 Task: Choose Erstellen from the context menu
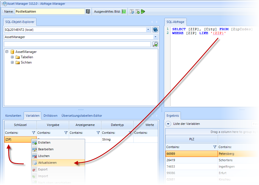pos(58,142)
